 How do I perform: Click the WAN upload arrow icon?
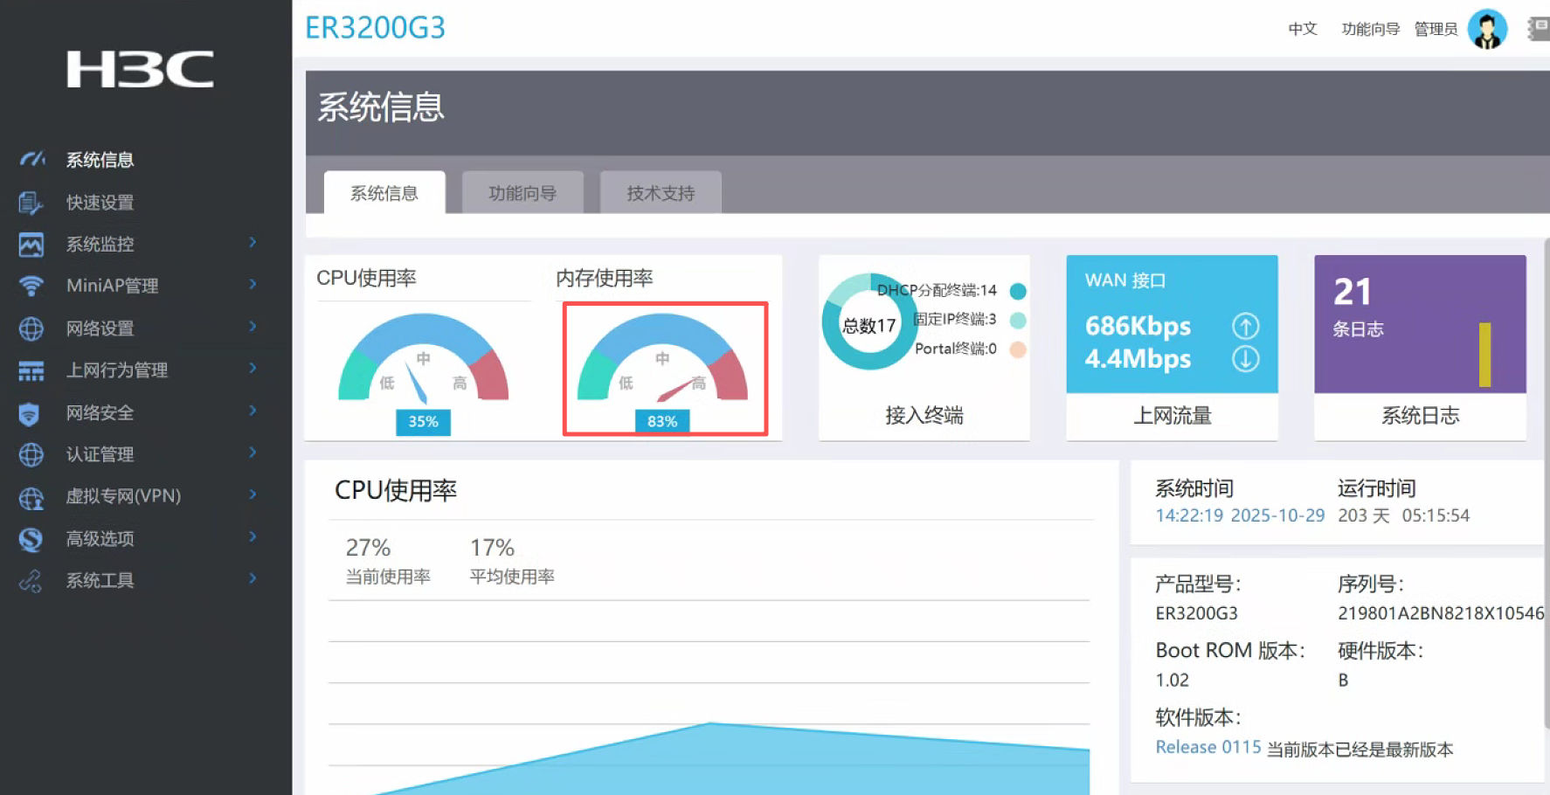coord(1245,326)
